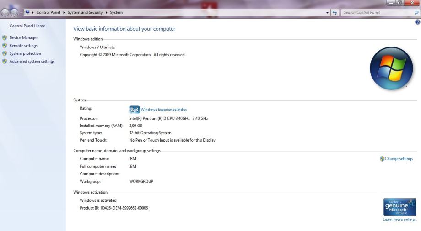Click the Copyright 2009 Microsoft Corporation text
This screenshot has height=231, width=421.
click(x=133, y=55)
